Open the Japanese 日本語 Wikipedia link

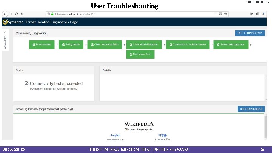(162, 135)
